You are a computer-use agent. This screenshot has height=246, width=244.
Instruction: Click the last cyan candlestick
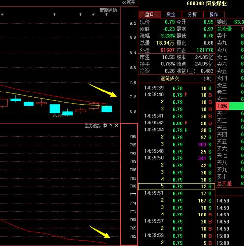point(107,109)
